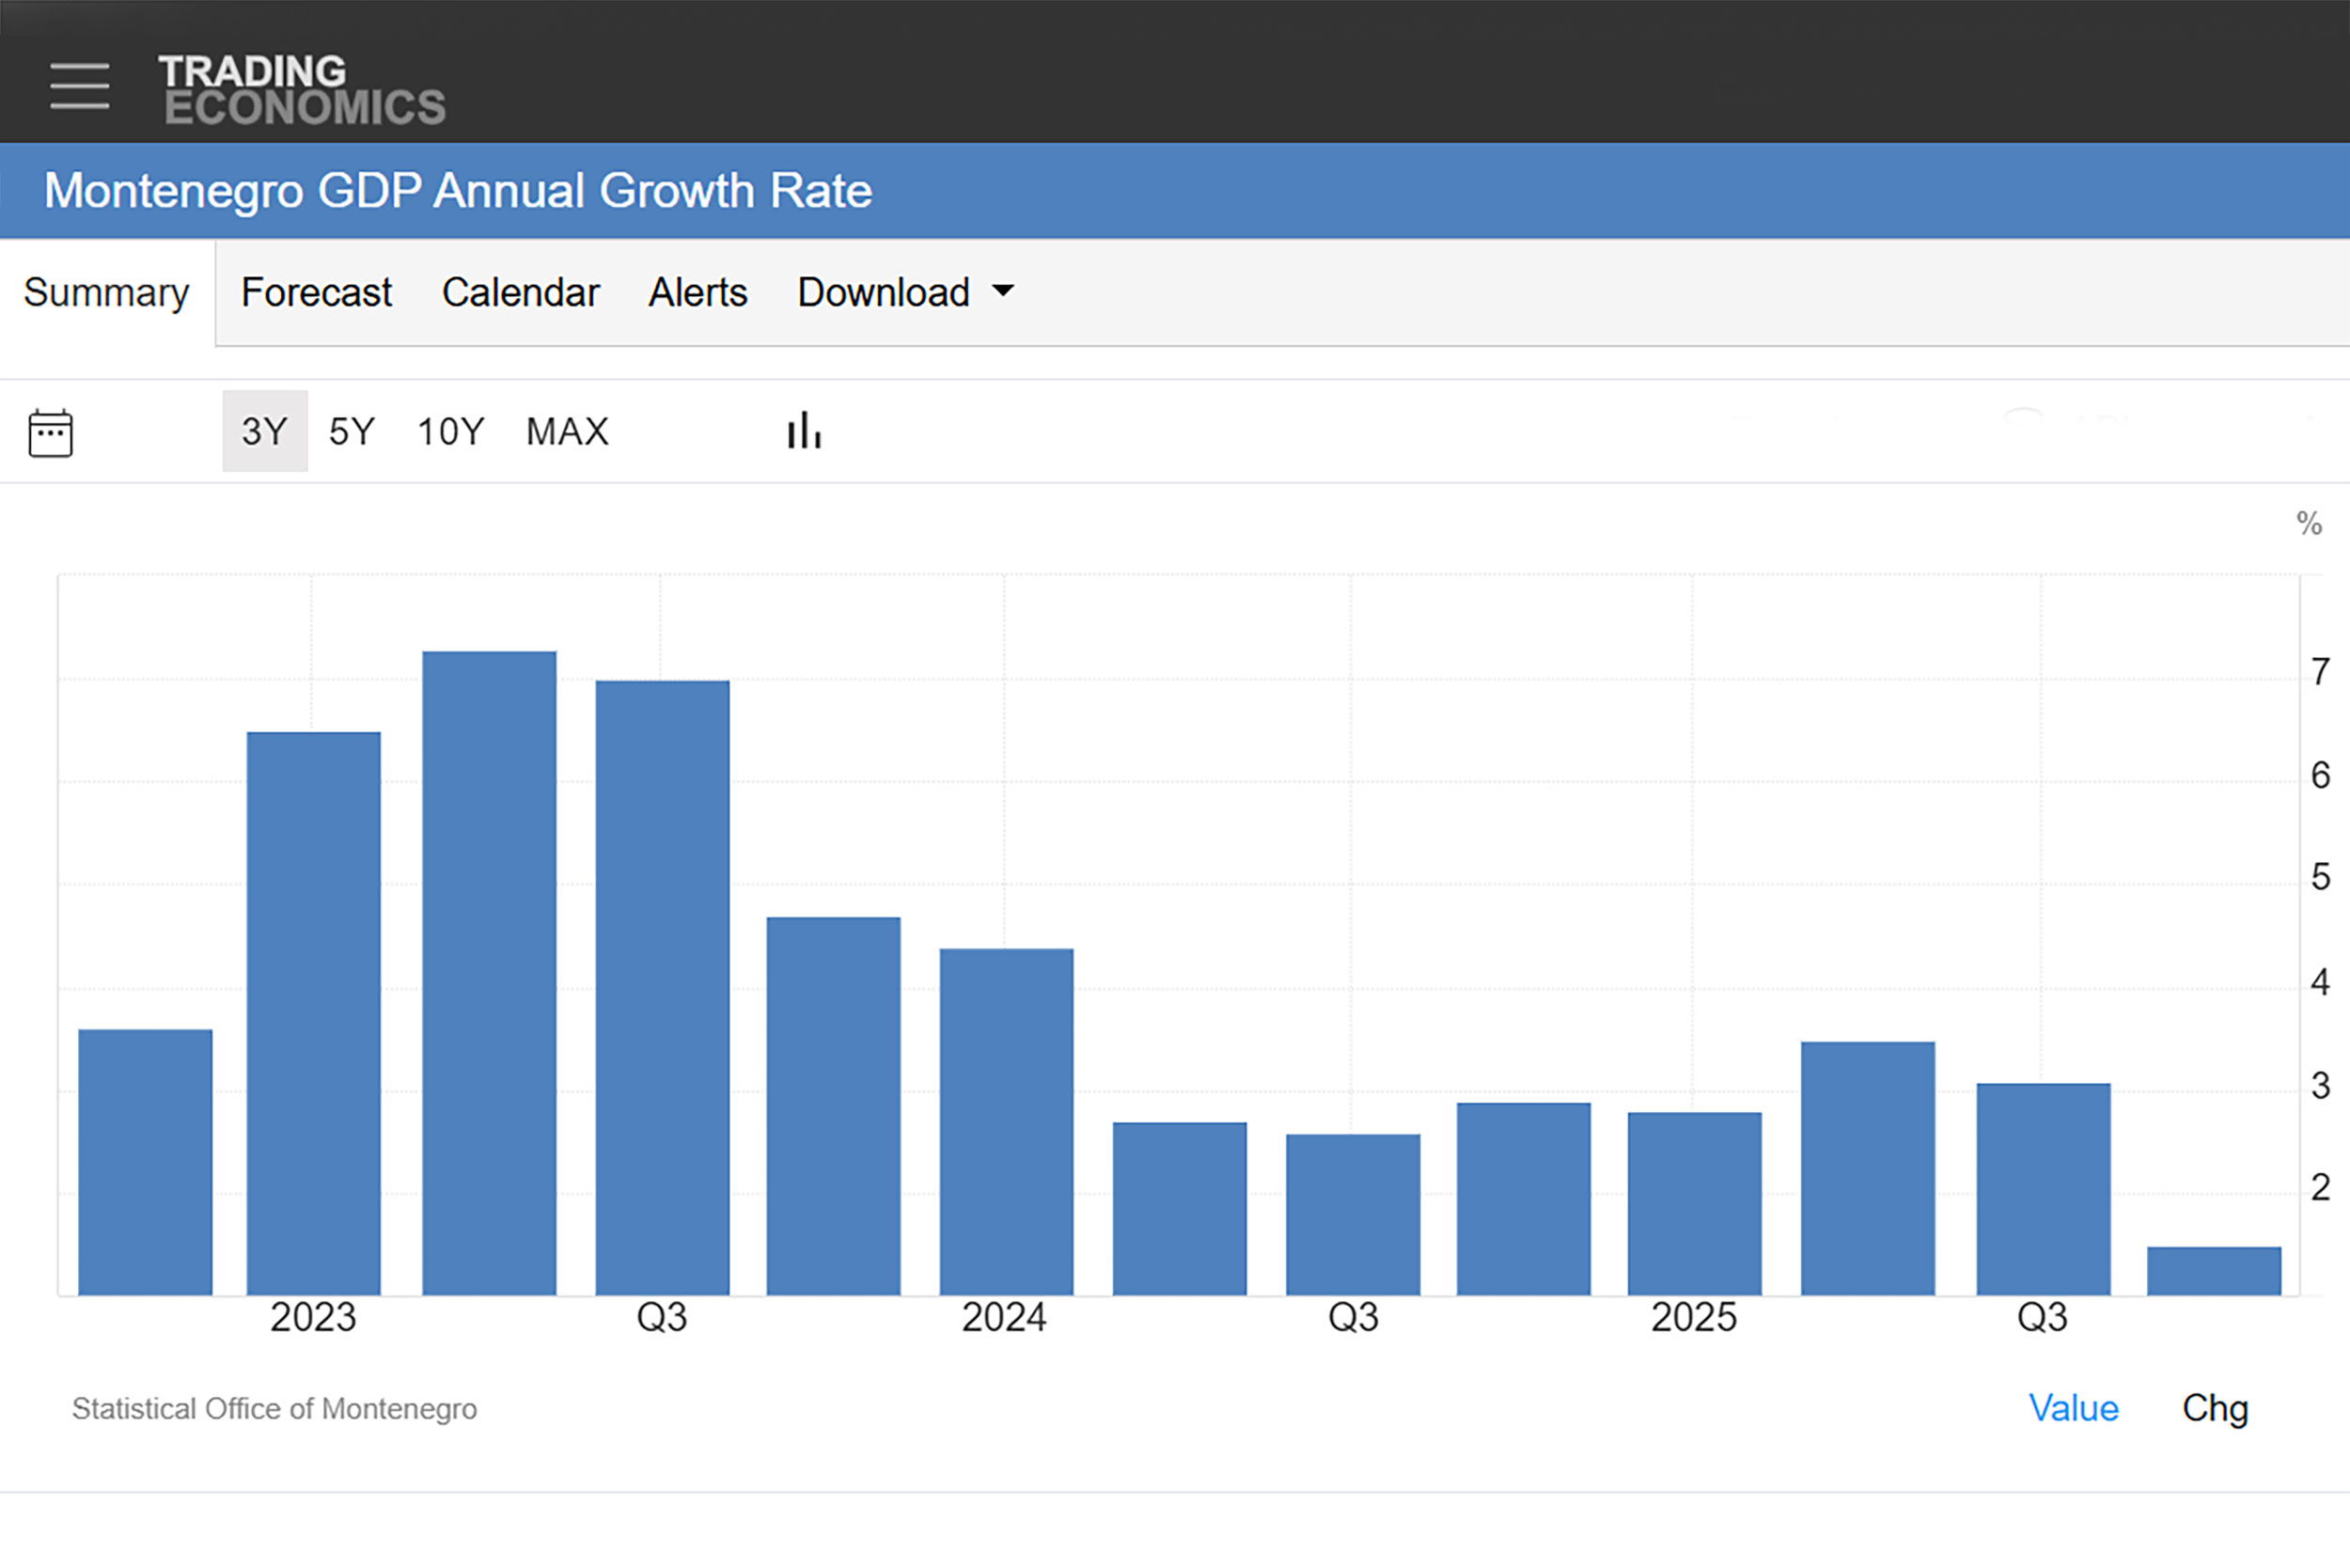Image resolution: width=2350 pixels, height=1567 pixels.
Task: Switch chart to Chg view
Action: pos(2214,1408)
